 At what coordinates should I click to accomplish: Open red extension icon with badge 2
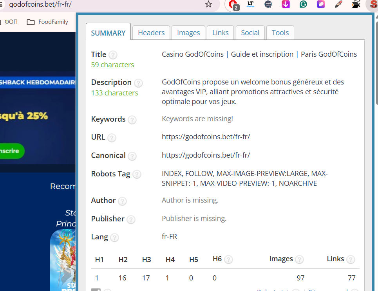point(233,5)
